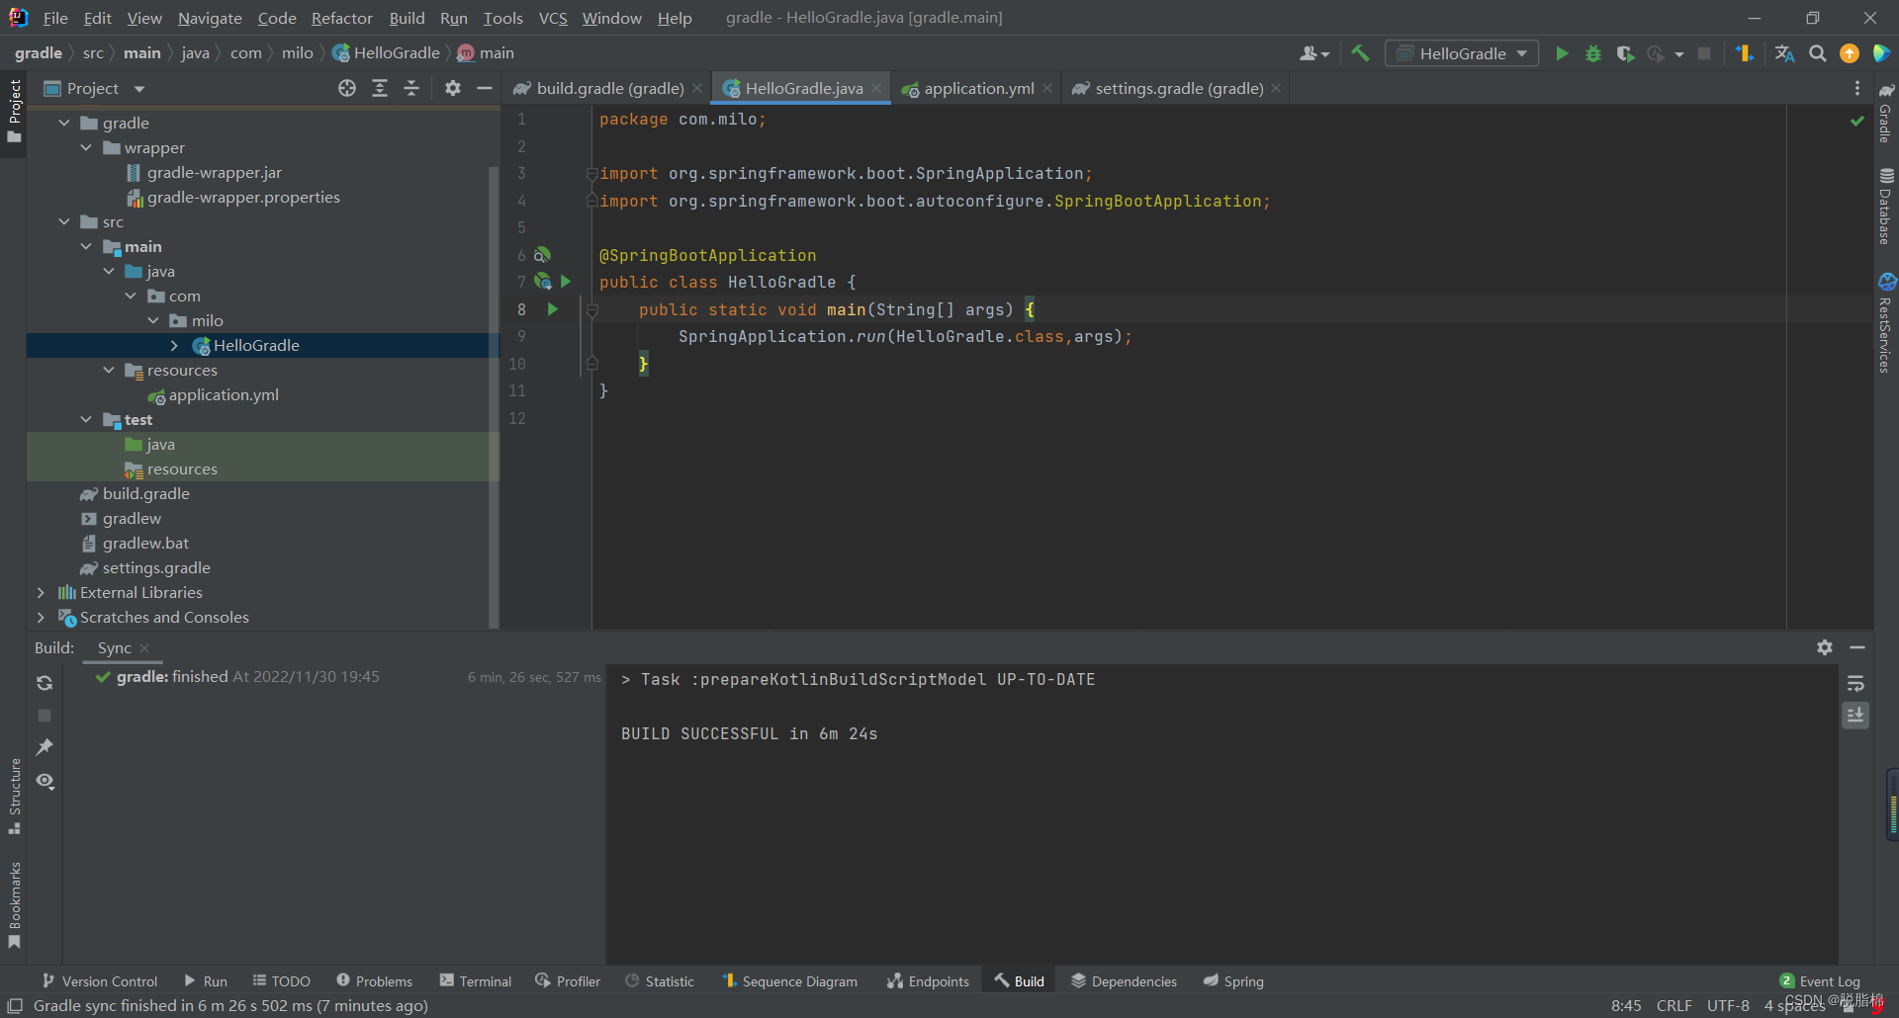Open the Search Everywhere magnifier
1899x1018 pixels.
pos(1818,53)
